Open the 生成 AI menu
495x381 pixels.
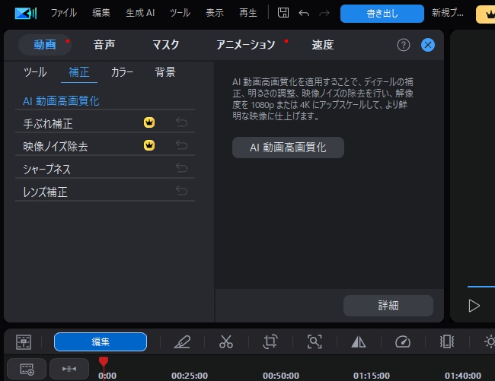(x=140, y=13)
